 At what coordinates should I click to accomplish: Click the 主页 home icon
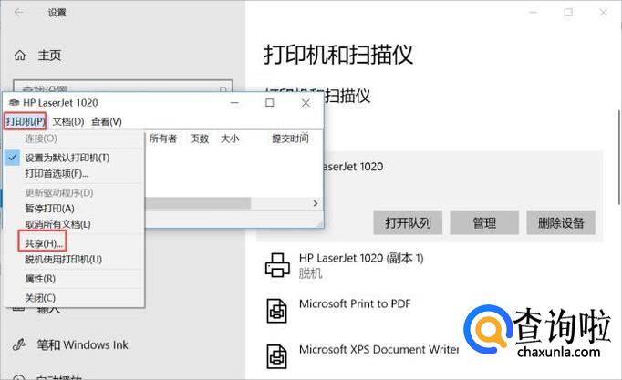tap(20, 56)
